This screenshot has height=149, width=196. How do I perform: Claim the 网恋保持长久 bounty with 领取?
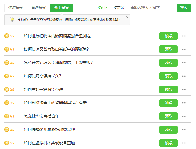(168, 76)
